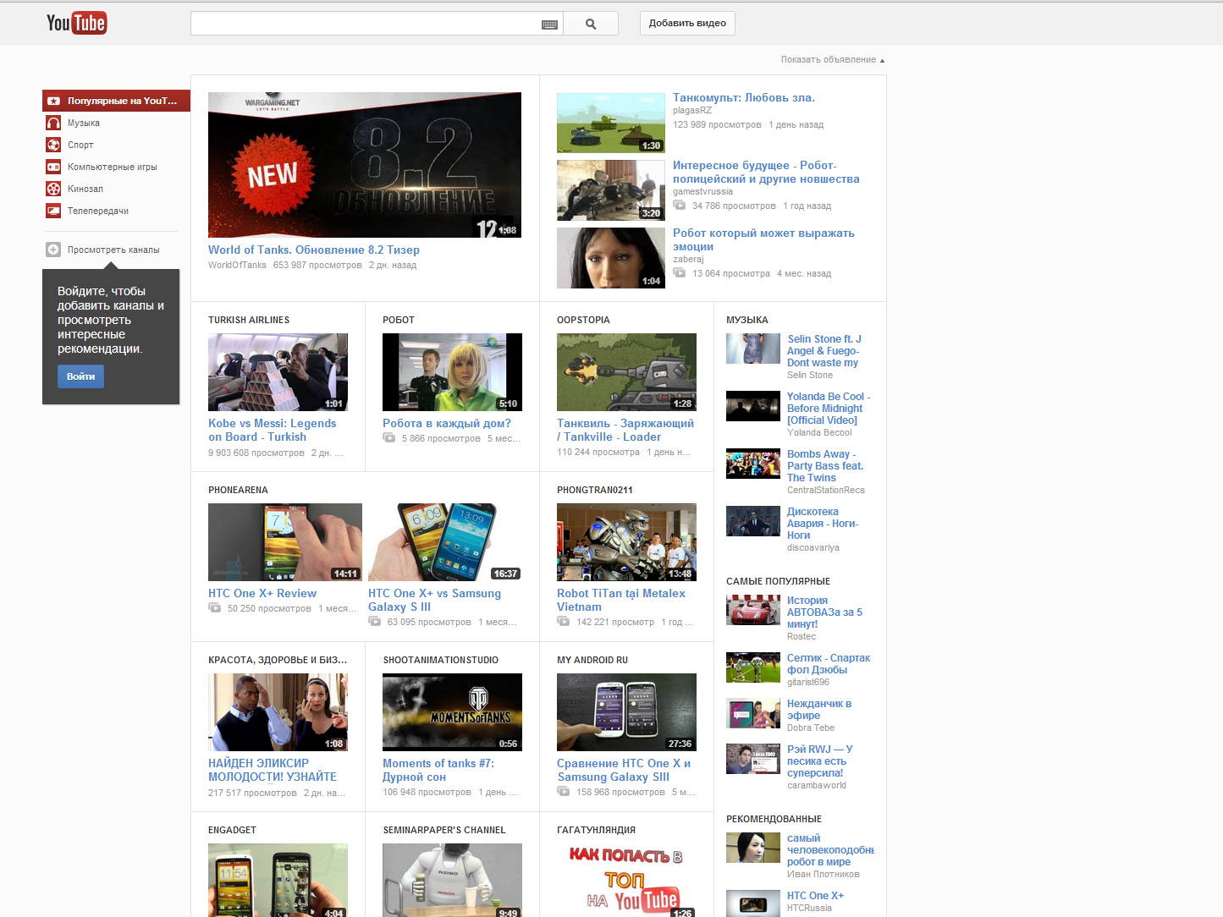Screen dimensions: 1223x917
Task: Click Просмотреть каналы link
Action: [x=113, y=250]
